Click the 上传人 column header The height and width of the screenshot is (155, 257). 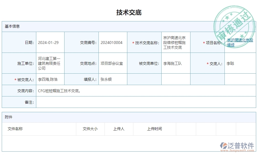[x=119, y=129]
